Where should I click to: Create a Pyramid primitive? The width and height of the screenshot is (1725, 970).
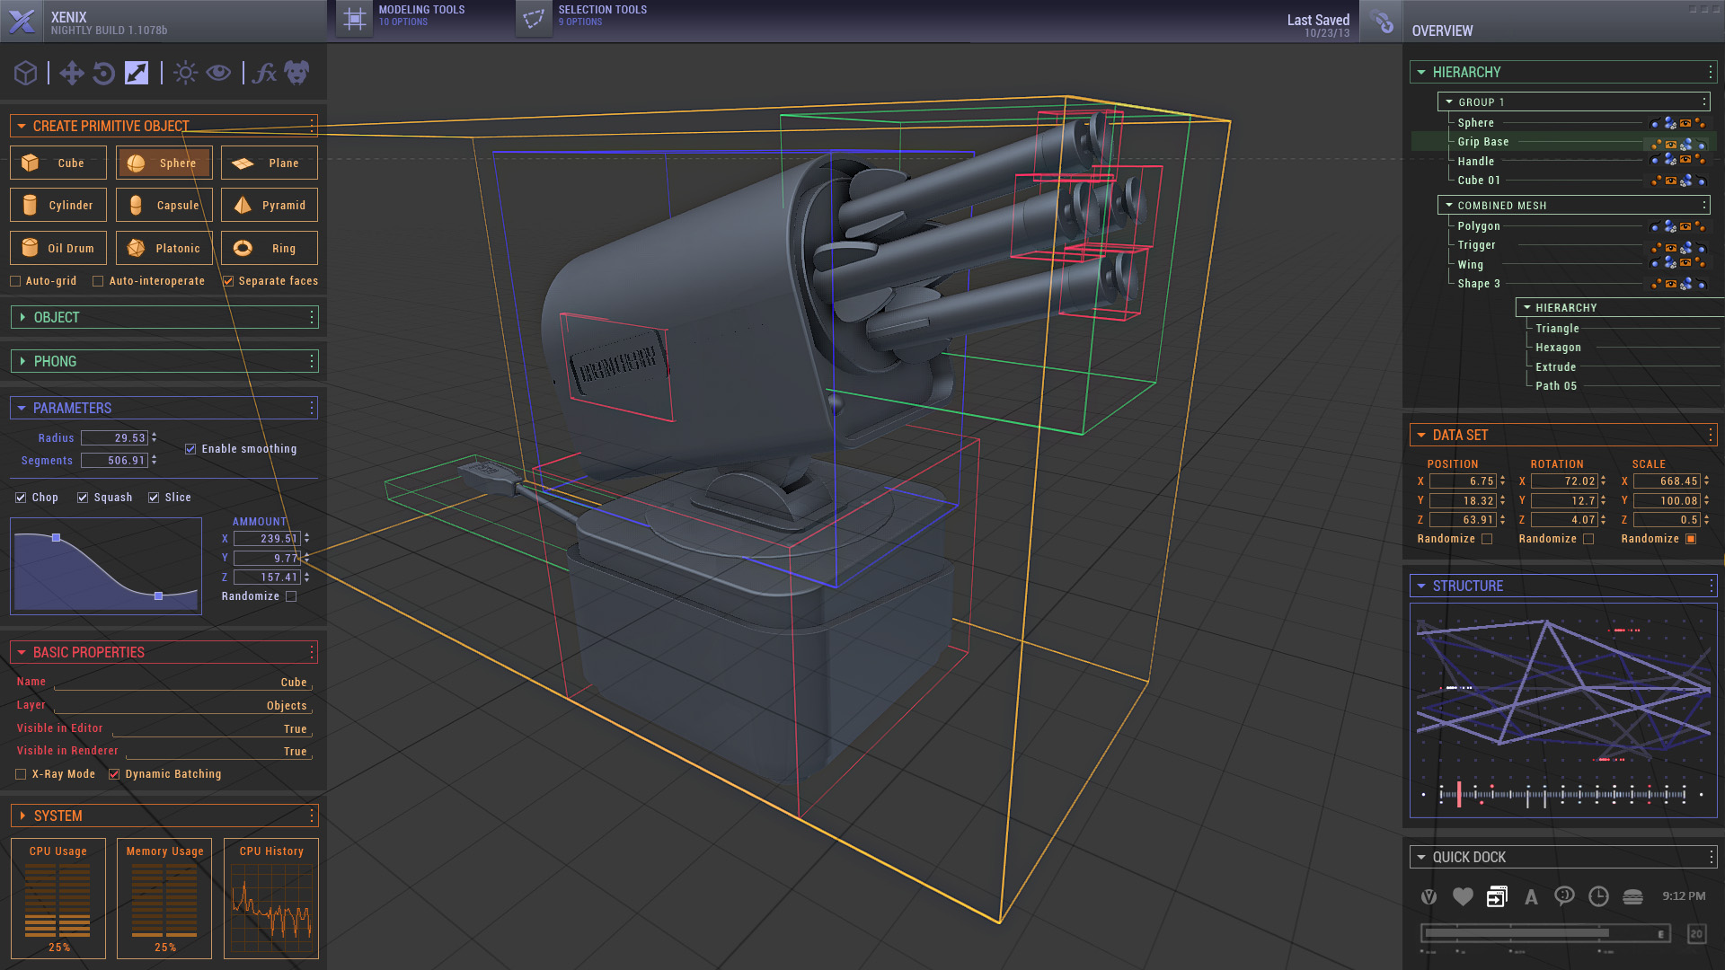click(270, 206)
